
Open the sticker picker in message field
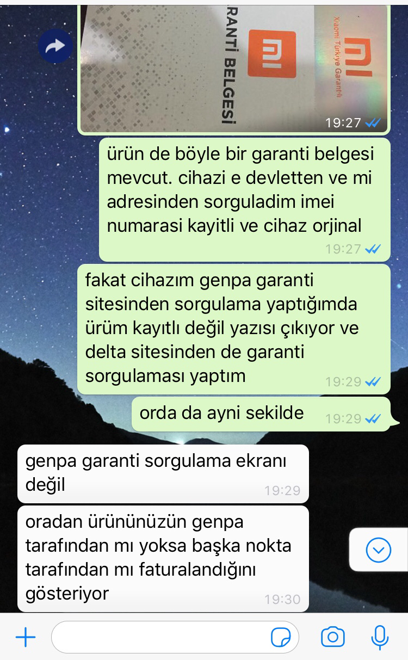pyautogui.click(x=280, y=637)
